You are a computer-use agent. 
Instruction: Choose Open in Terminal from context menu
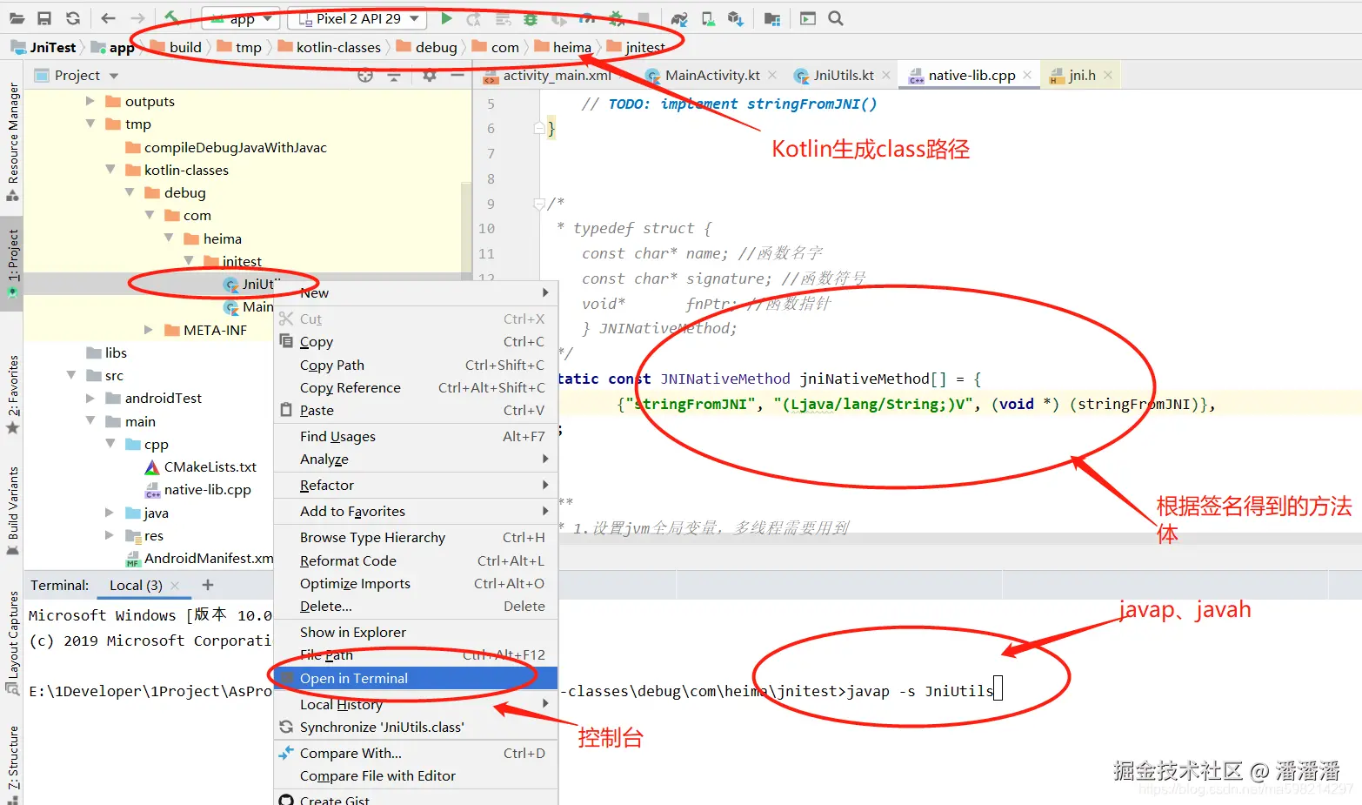[416, 678]
